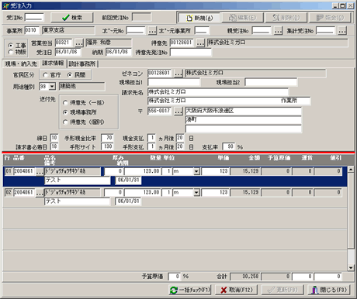Click the row 01 quantity field 123.00
357x299 pixels.
click(143, 171)
